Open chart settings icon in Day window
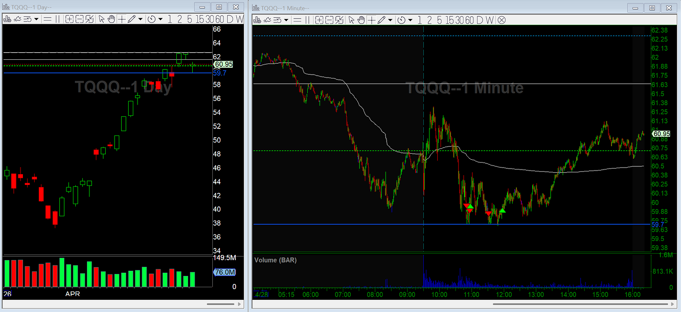The image size is (681, 312). [7, 19]
